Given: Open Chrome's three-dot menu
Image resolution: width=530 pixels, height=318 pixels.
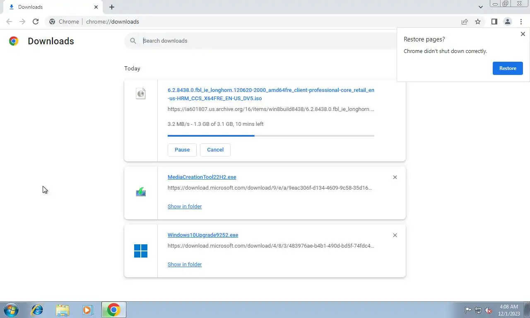Looking at the screenshot, I should pyautogui.click(x=521, y=22).
